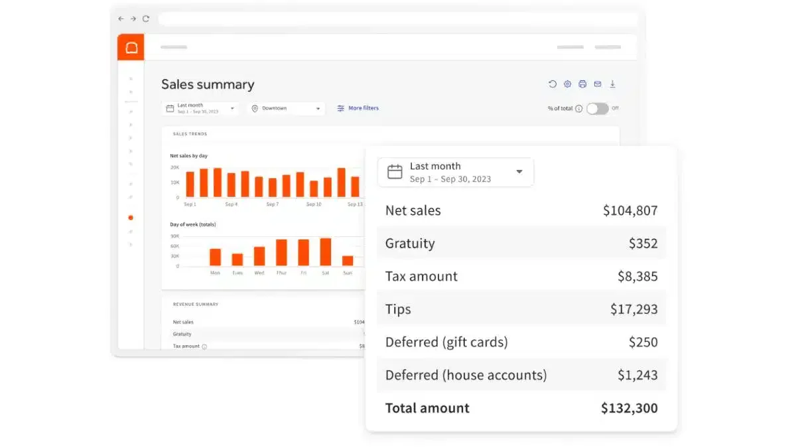Open the orange home logo

[131, 47]
